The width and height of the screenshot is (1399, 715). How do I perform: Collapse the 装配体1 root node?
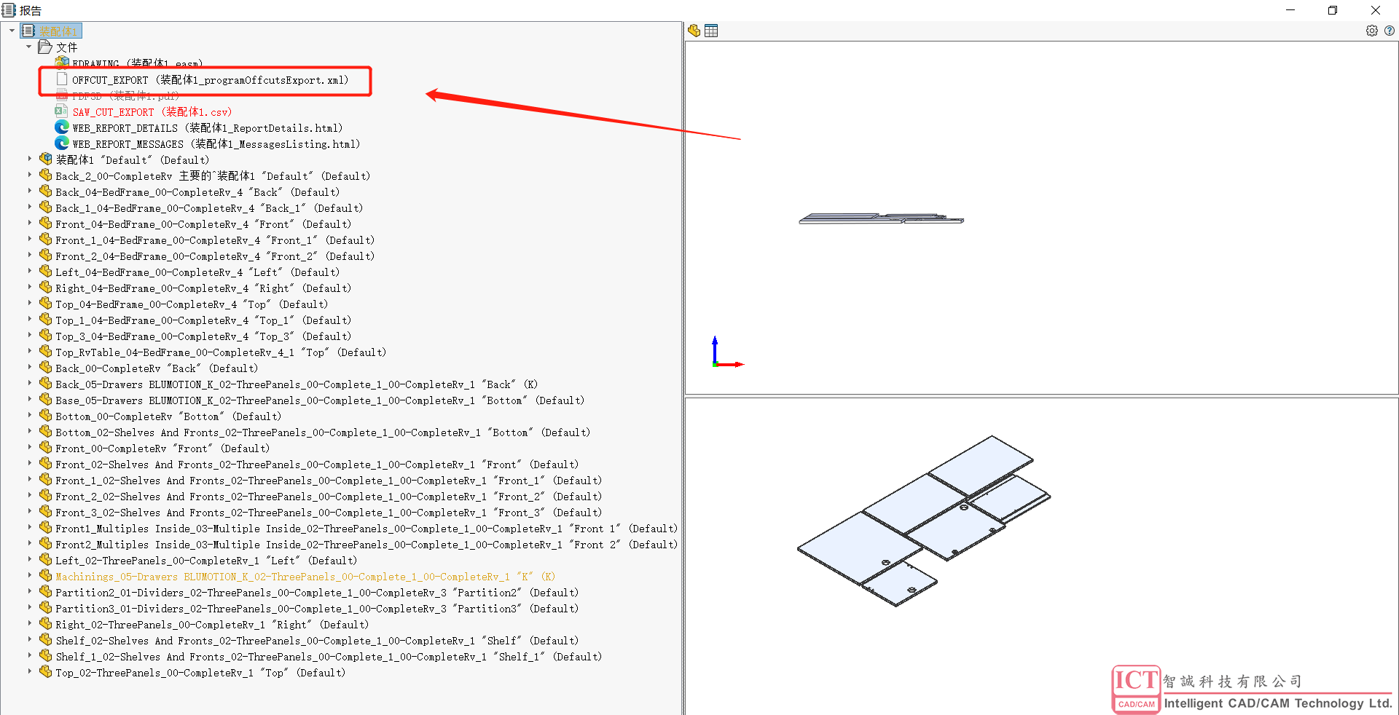click(x=12, y=31)
